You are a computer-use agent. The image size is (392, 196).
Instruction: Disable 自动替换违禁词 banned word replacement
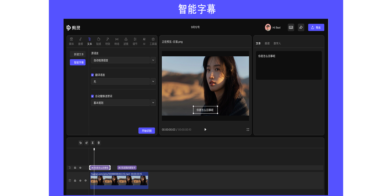click(92, 96)
